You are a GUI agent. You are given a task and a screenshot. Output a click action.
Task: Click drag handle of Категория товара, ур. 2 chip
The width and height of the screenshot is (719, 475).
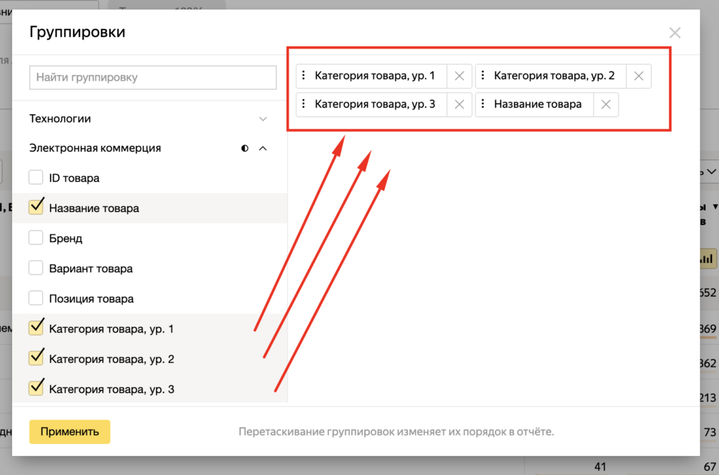483,76
